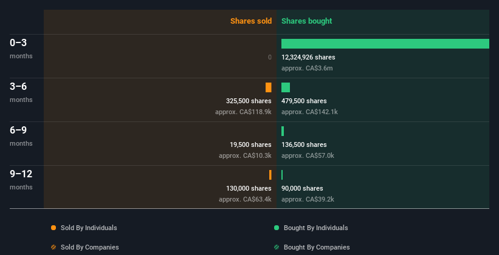Click the approx. CA$10.3k value
Viewport: 499px width, 255px height.
[245, 156]
